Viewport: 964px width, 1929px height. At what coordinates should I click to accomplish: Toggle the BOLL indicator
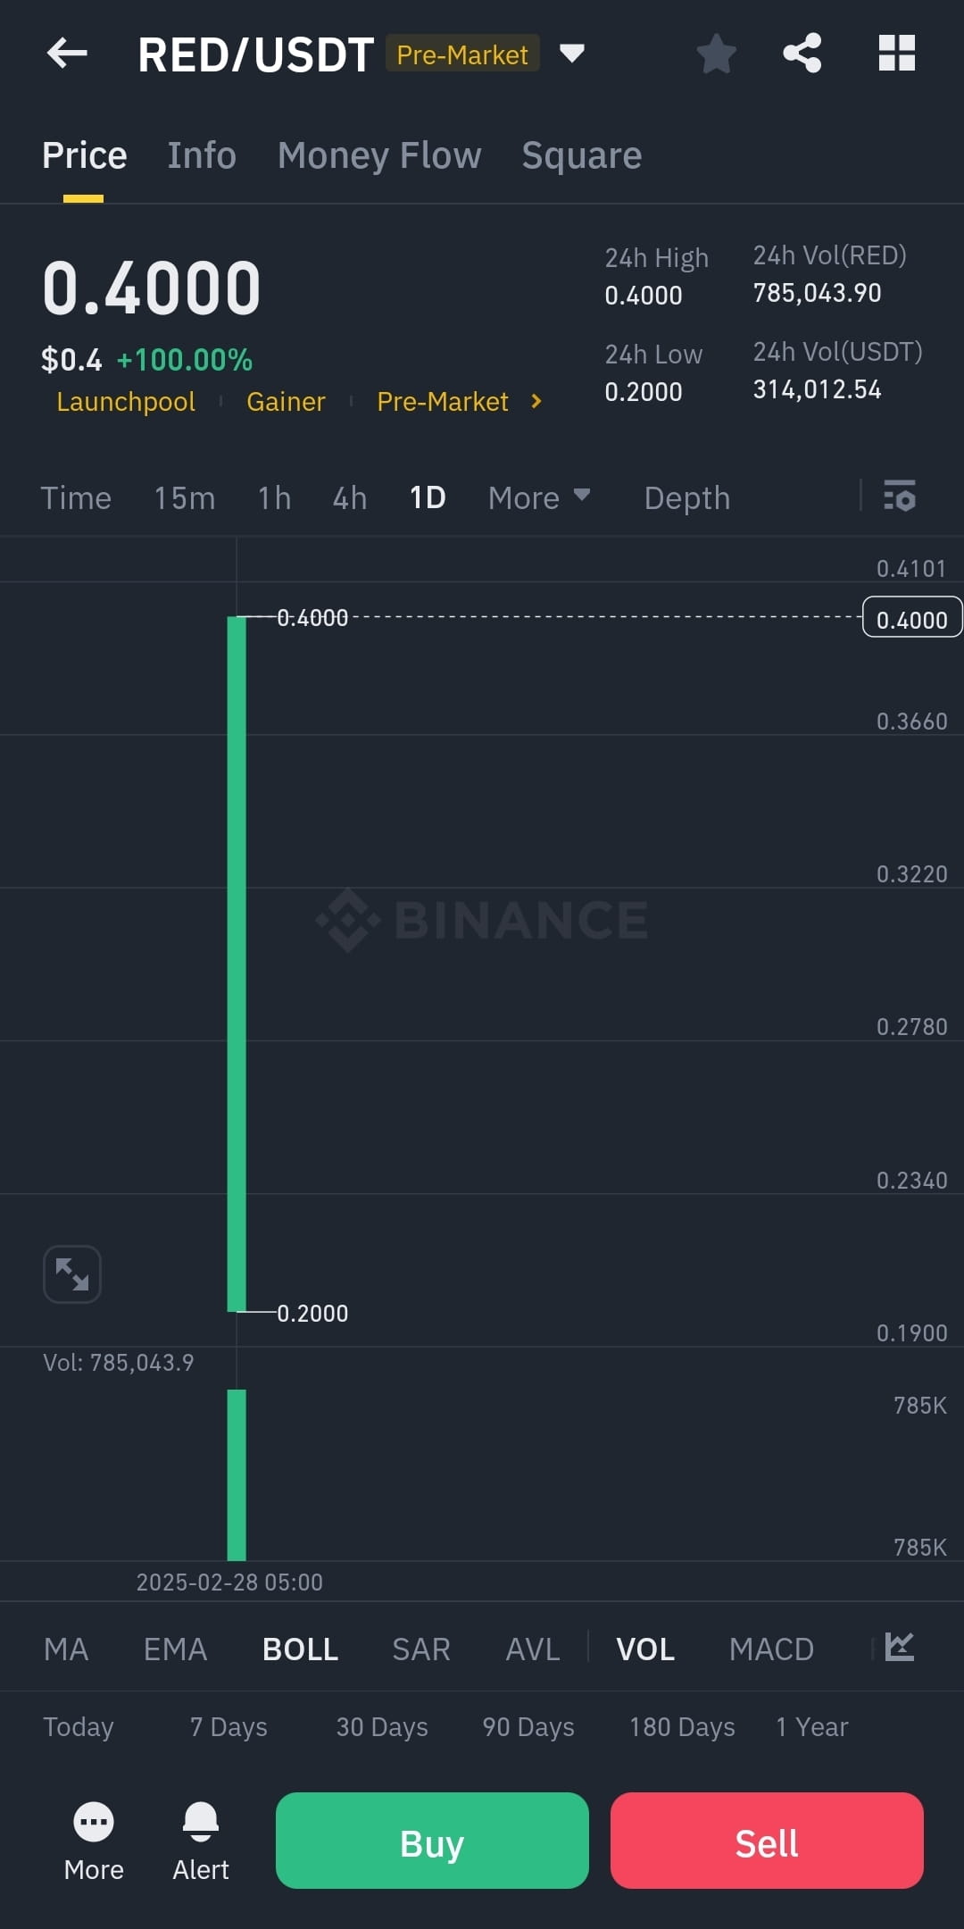click(301, 1649)
